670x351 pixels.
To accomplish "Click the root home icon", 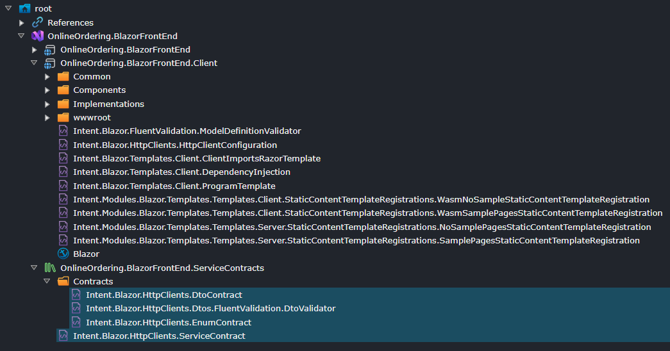I will [24, 9].
